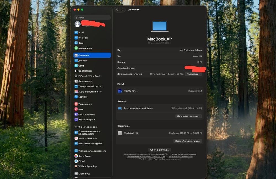
Task: Open Звук sound icon
Action: coord(76,109)
